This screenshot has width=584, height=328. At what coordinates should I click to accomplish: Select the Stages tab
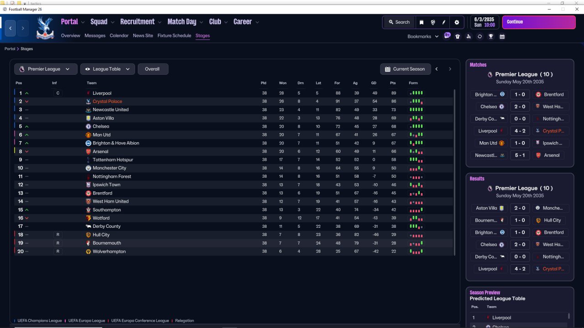(x=203, y=36)
